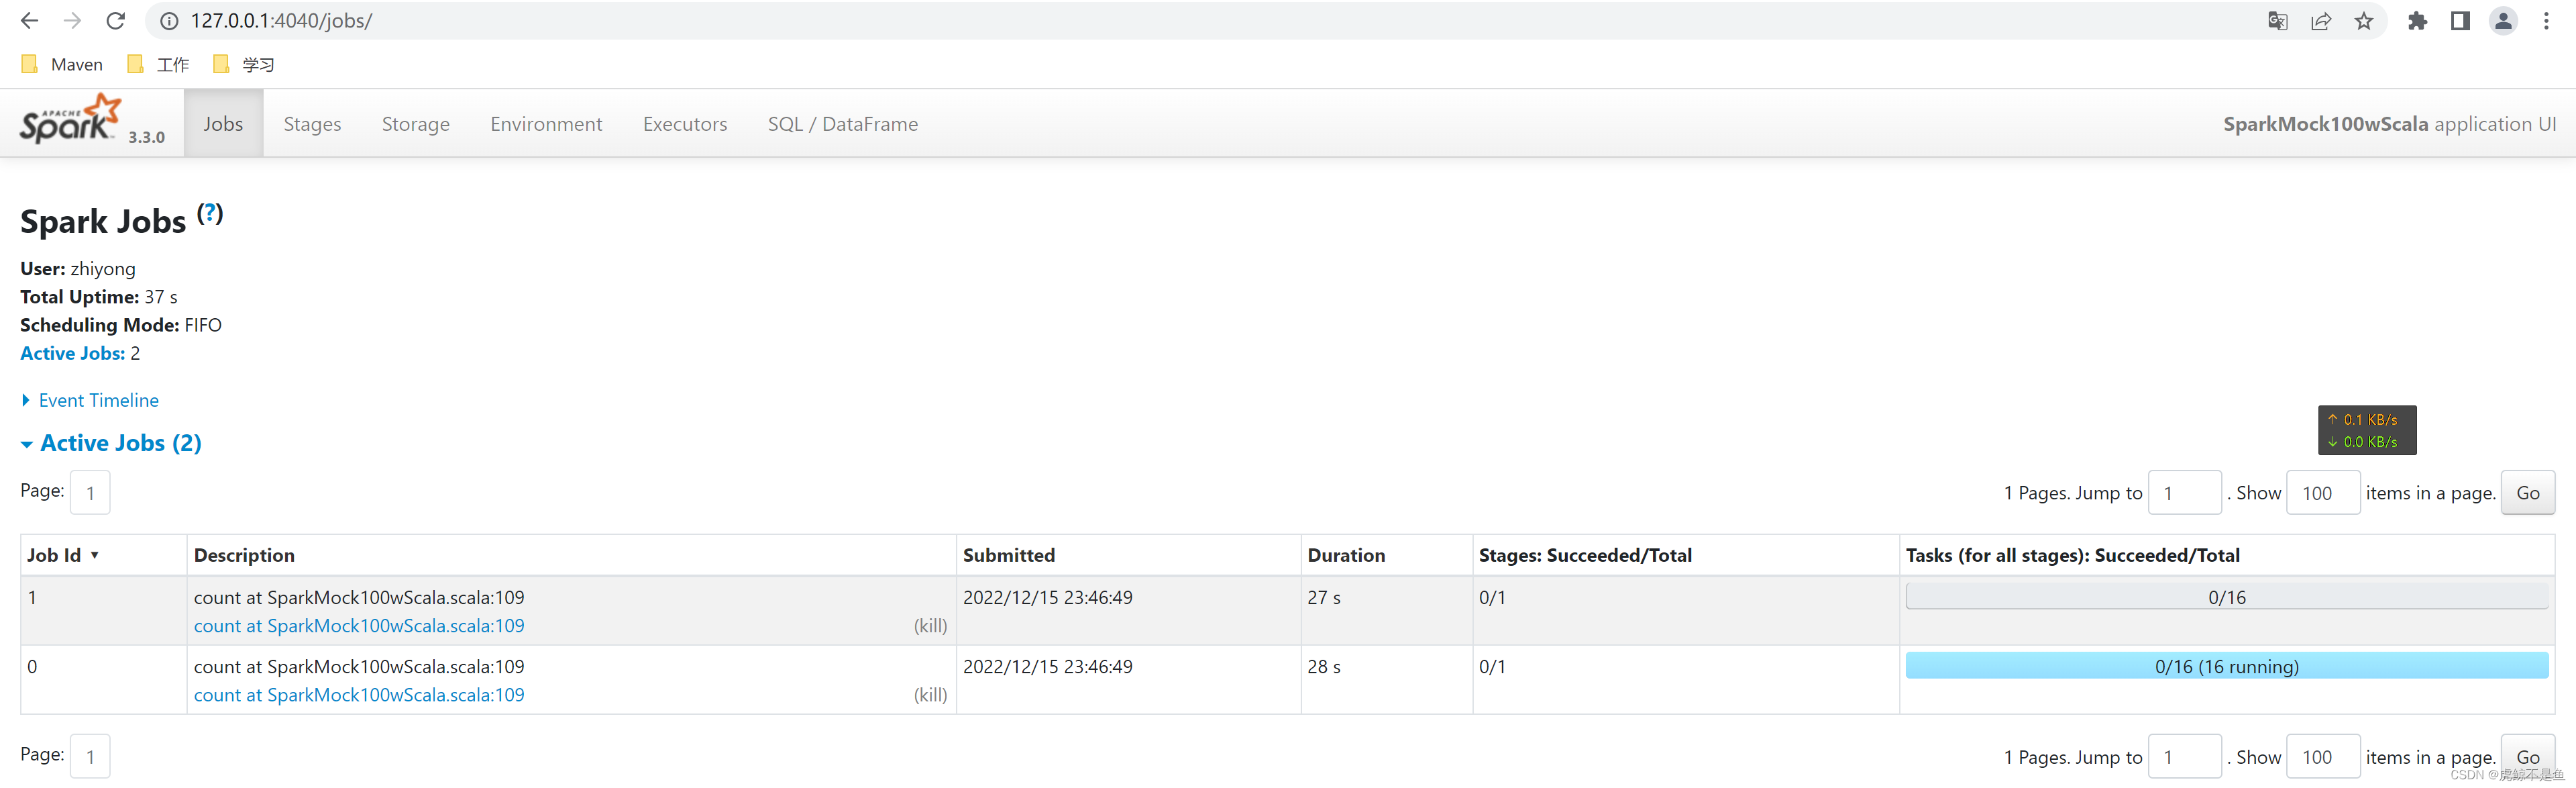The image size is (2576, 788).
Task: Toggle Job Id sort order arrow
Action: coord(96,555)
